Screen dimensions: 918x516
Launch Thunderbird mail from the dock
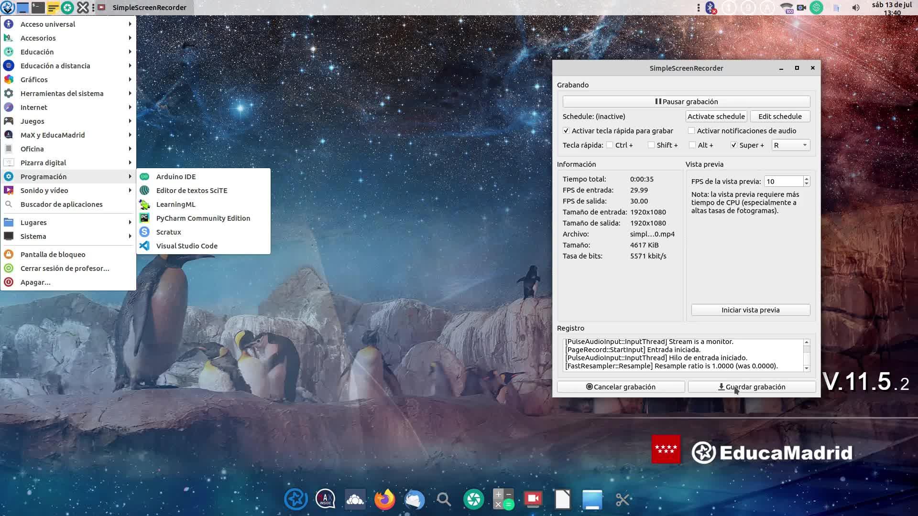[x=414, y=500]
